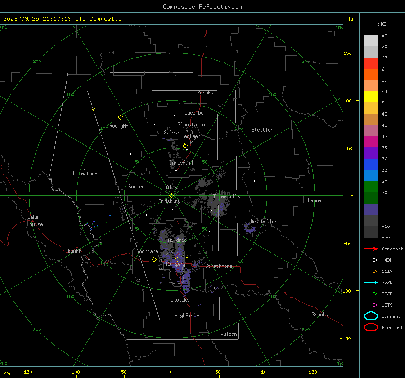
Task: Click the 150 tick on the bottom axis
Action: pyautogui.click(x=313, y=372)
